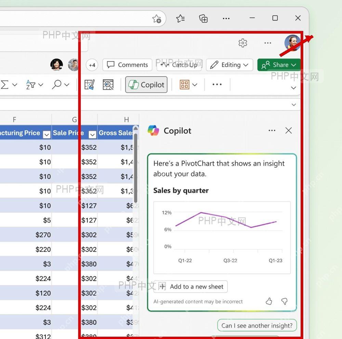Open Excel settings gear icon
This screenshot has height=339, width=342.
[243, 43]
